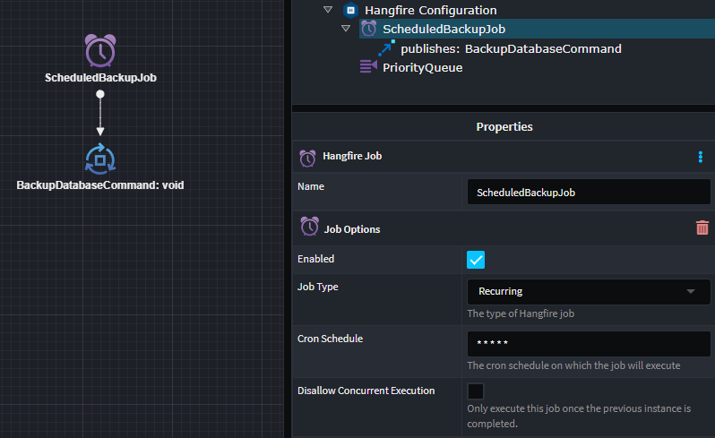Uncheck the Enabled checkbox
The width and height of the screenshot is (715, 438).
[x=476, y=260]
